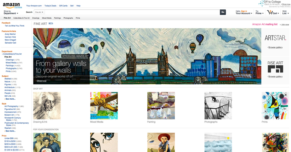Click Tell Us What You Think
Screen dimensions: 291x152
(x=15, y=26)
